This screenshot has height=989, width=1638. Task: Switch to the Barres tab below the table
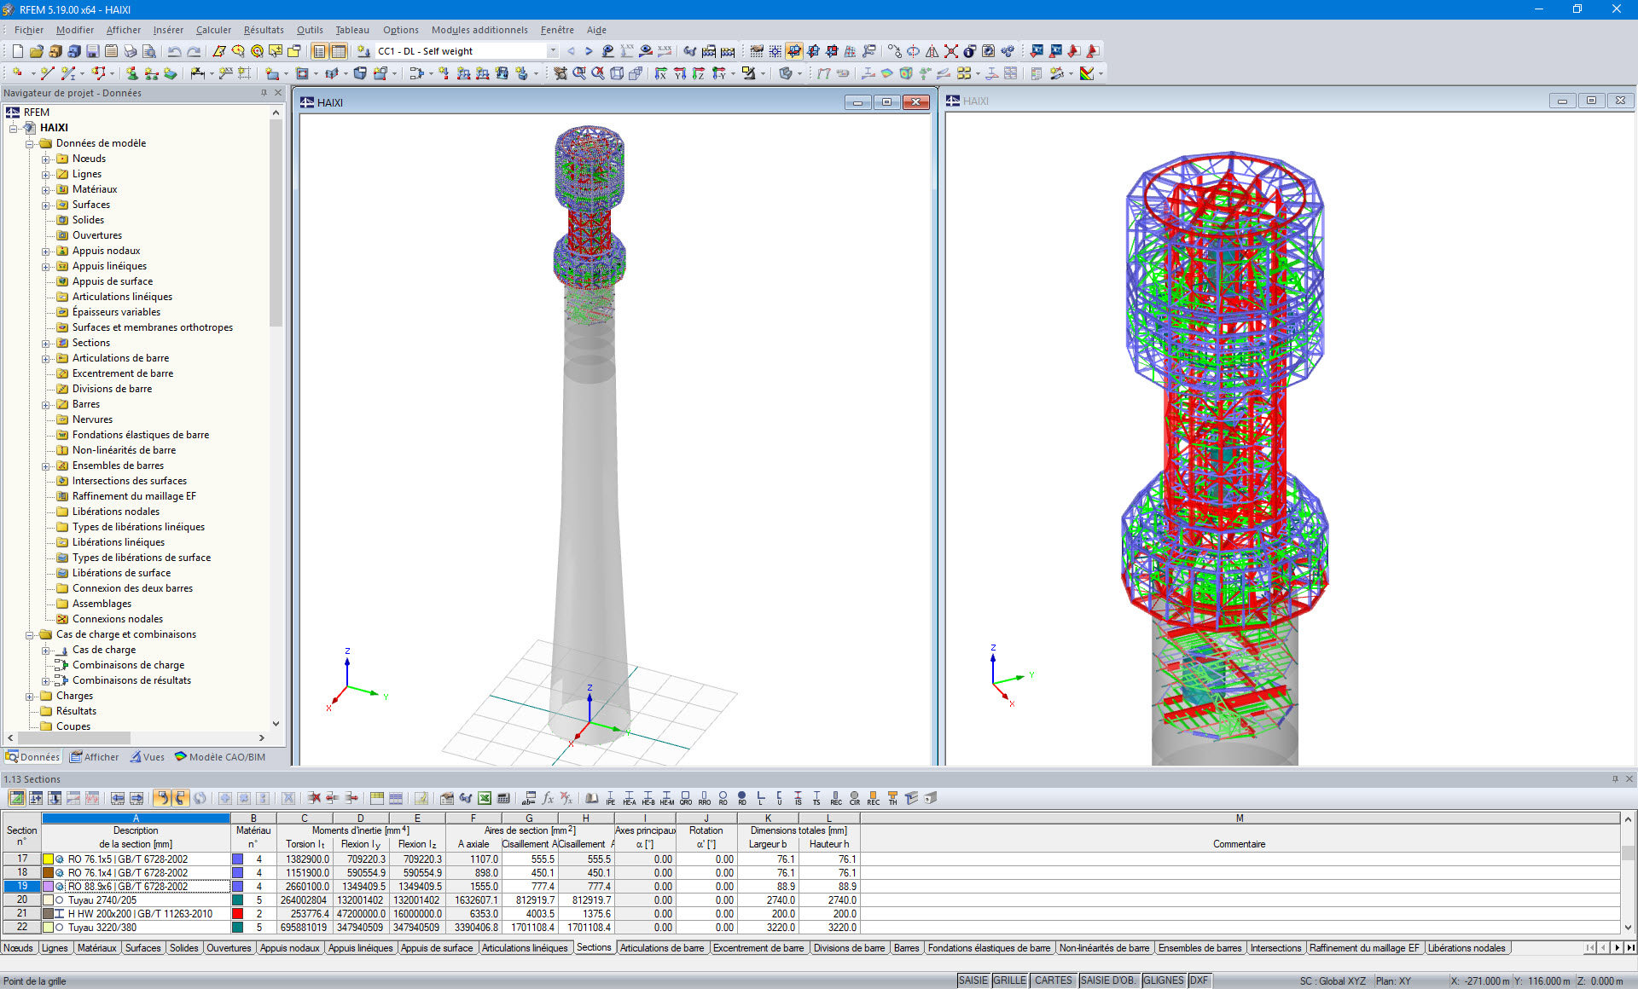(x=907, y=948)
